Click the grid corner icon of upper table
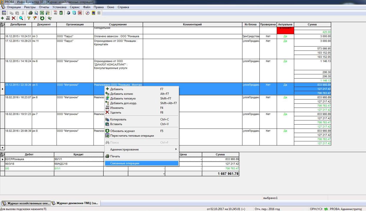 pyautogui.click(x=2, y=24)
